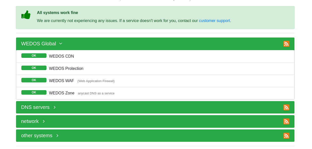Open RSS feed for WEDOS Global
Image resolution: width=312 pixels, height=149 pixels.
coord(286,44)
